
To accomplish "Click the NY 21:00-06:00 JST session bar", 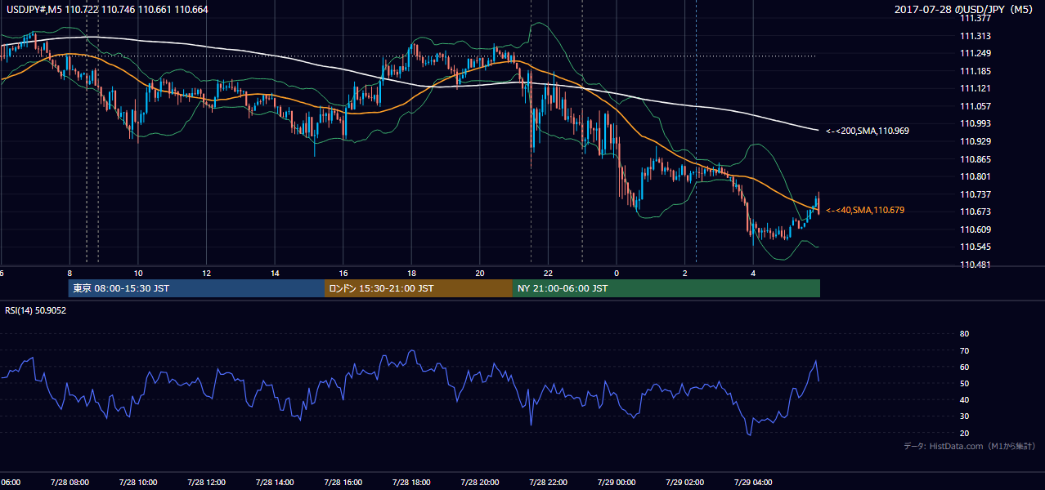I will (666, 288).
